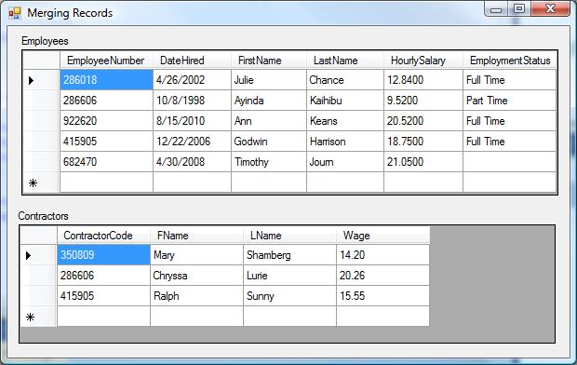Click the FName column header

(x=197, y=236)
